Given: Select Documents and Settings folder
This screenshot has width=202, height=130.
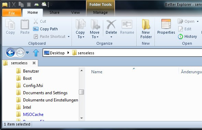Looking at the screenshot, I should click(42, 93).
